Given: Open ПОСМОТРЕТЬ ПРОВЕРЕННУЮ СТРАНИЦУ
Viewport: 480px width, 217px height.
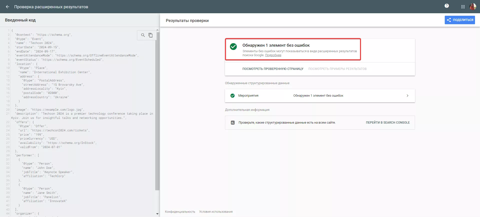Looking at the screenshot, I should pos(273,69).
